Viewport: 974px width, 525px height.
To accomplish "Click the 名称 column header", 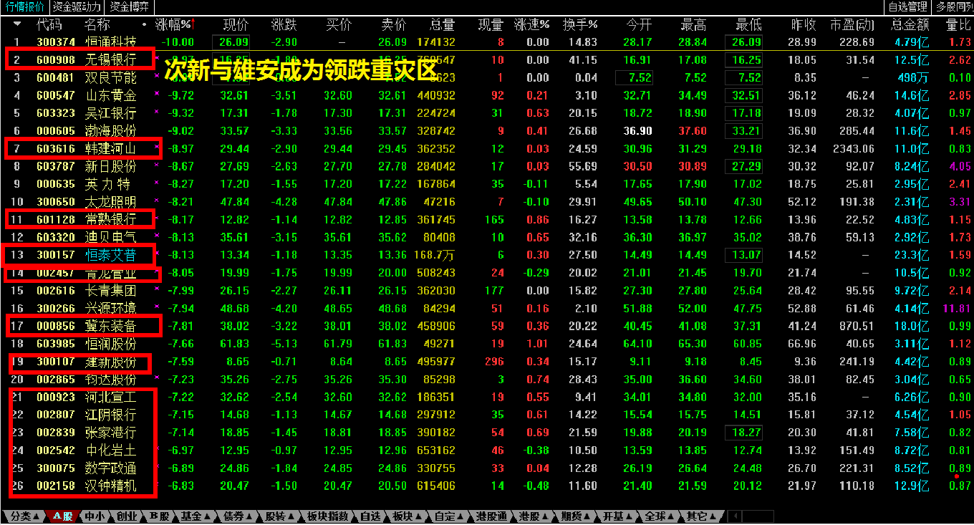I will click(98, 24).
